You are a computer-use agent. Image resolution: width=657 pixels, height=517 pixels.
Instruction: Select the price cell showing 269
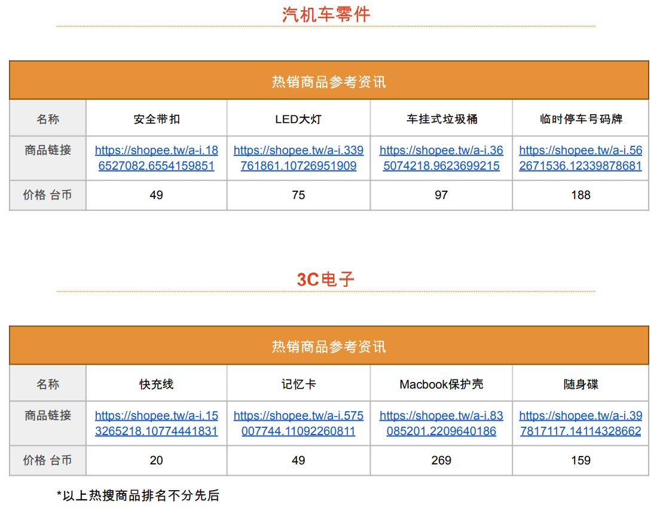pos(441,460)
